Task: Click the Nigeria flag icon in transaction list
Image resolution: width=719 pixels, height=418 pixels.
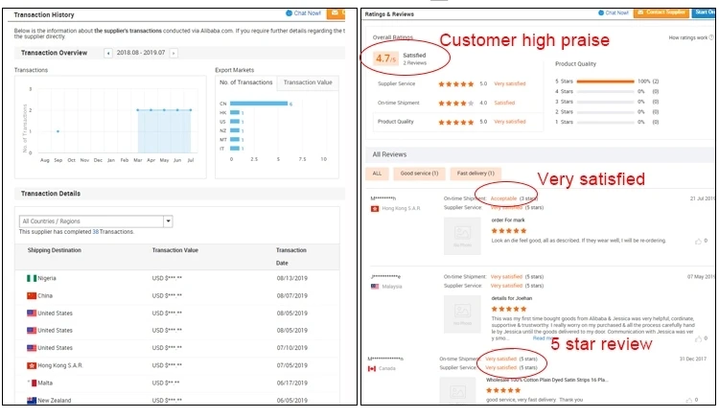Action: (32, 278)
